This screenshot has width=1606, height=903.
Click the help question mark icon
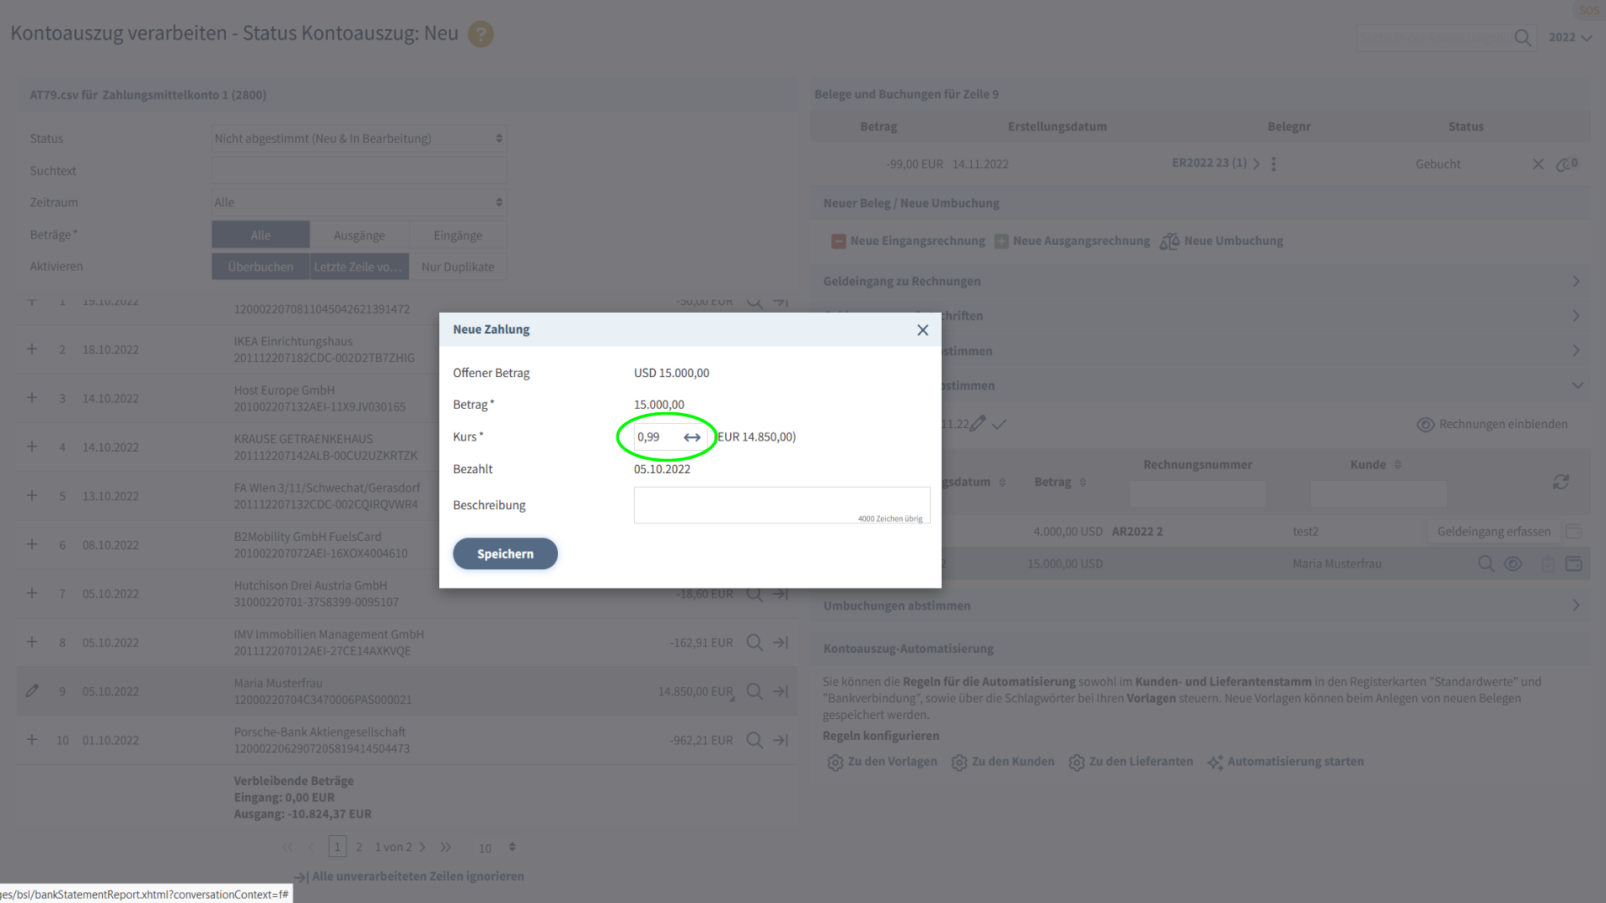point(480,34)
